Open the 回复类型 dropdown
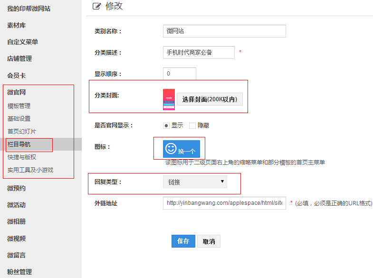The height and width of the screenshot is (278, 373). coord(195,182)
